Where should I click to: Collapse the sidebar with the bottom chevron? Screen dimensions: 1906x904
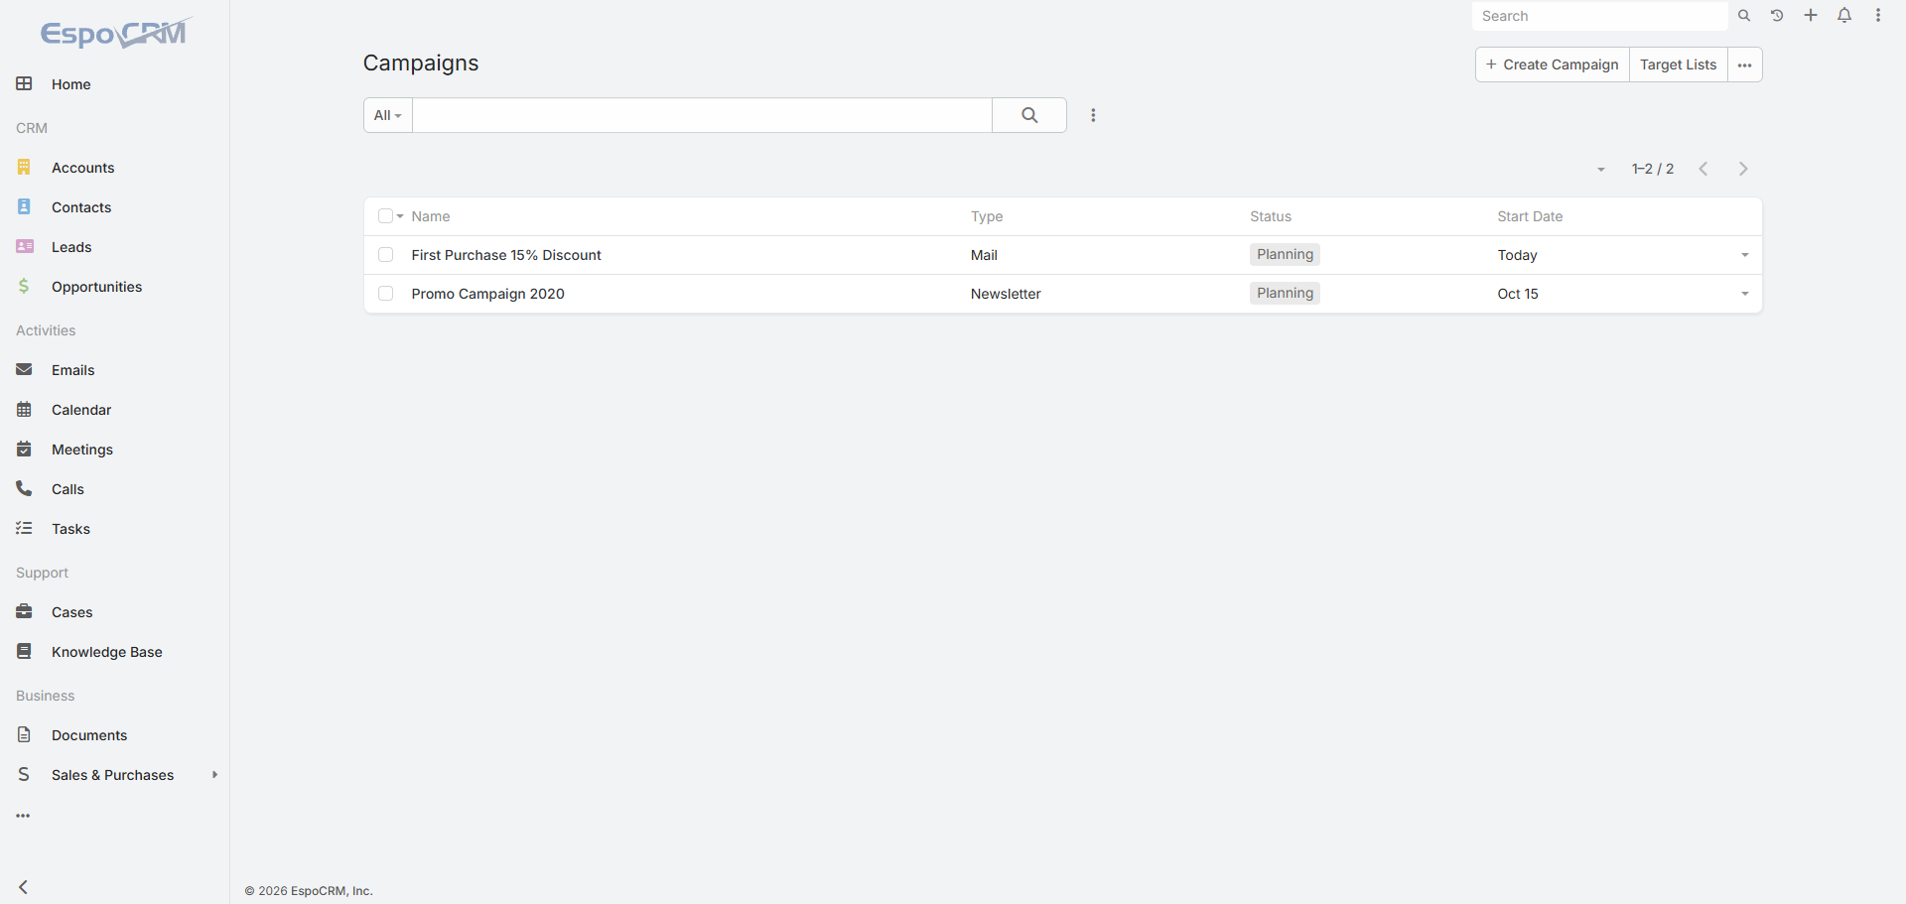[24, 887]
